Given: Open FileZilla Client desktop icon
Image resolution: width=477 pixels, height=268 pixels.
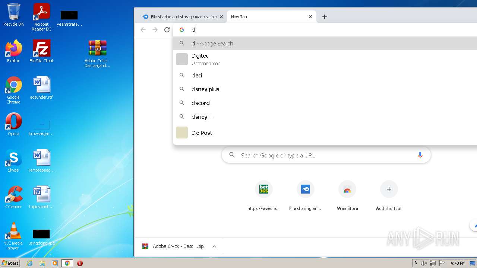Looking at the screenshot, I should [41, 51].
